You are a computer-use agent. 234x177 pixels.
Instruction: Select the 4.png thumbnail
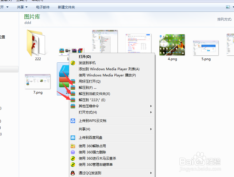(x=172, y=45)
